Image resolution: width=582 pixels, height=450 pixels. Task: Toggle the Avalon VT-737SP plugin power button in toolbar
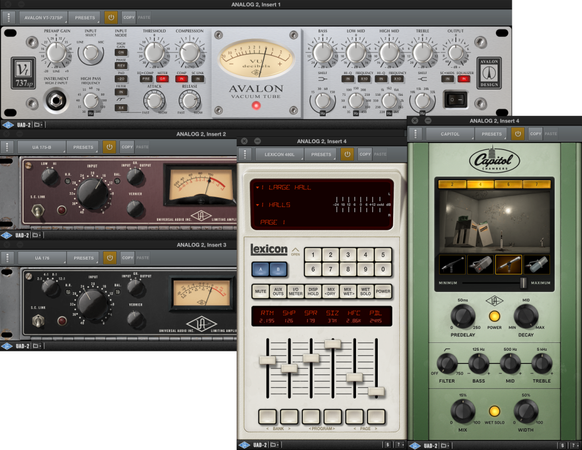click(x=111, y=18)
